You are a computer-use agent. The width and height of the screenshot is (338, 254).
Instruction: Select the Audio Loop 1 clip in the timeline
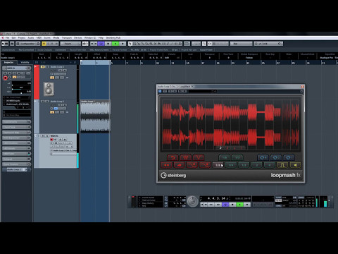point(95,116)
